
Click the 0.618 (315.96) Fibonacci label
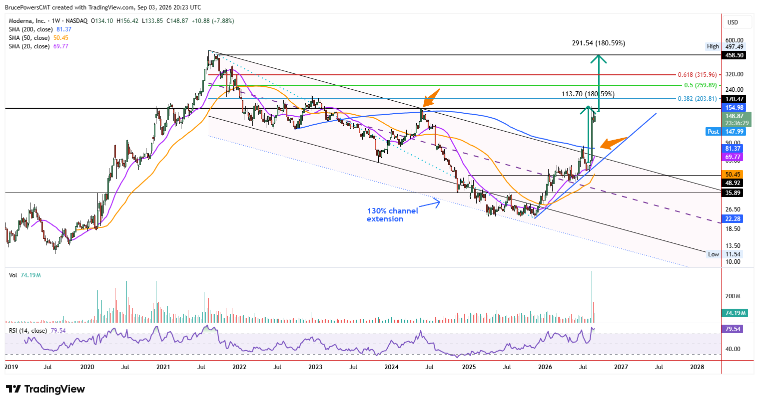click(697, 75)
